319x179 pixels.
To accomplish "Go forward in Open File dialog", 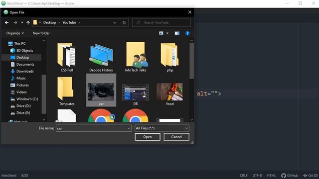I will click(x=15, y=22).
